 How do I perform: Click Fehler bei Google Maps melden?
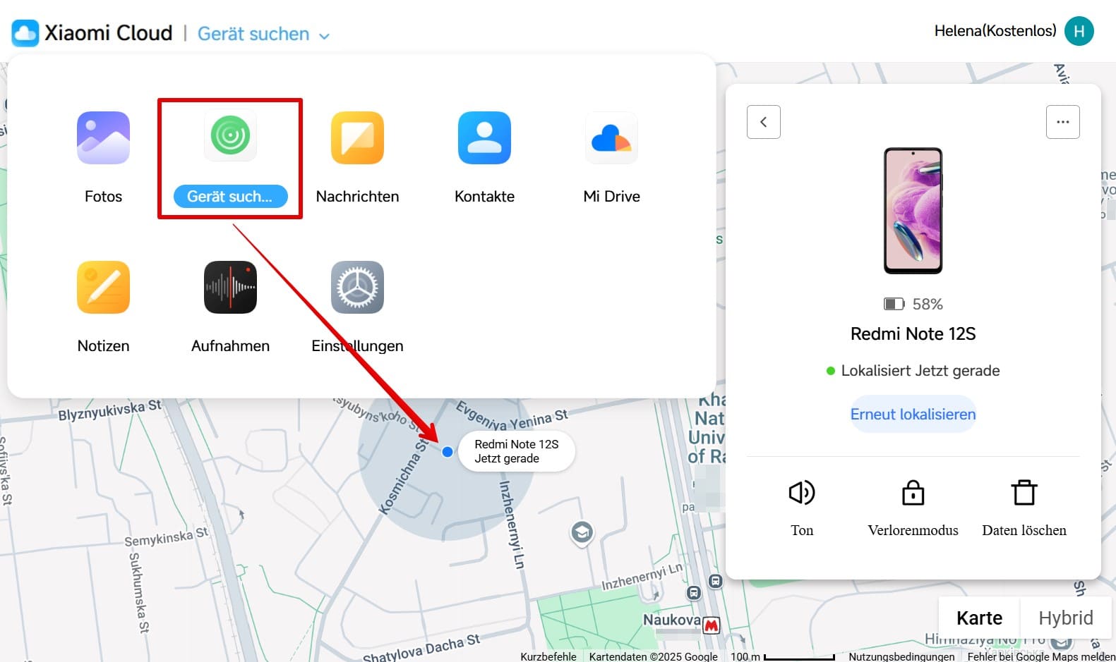point(1041,656)
